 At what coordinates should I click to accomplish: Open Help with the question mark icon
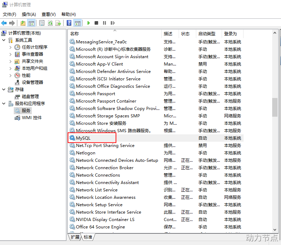69,23
